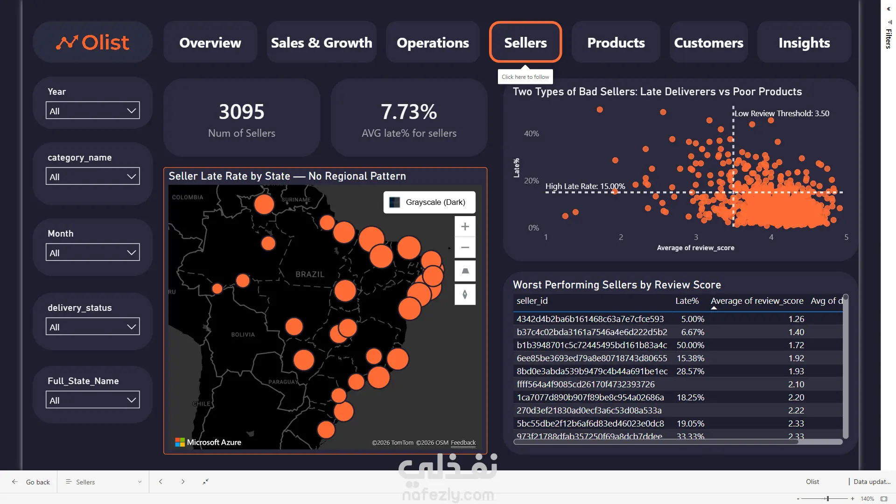Zoom in on the map with plus button
This screenshot has height=504, width=896.
tap(465, 227)
